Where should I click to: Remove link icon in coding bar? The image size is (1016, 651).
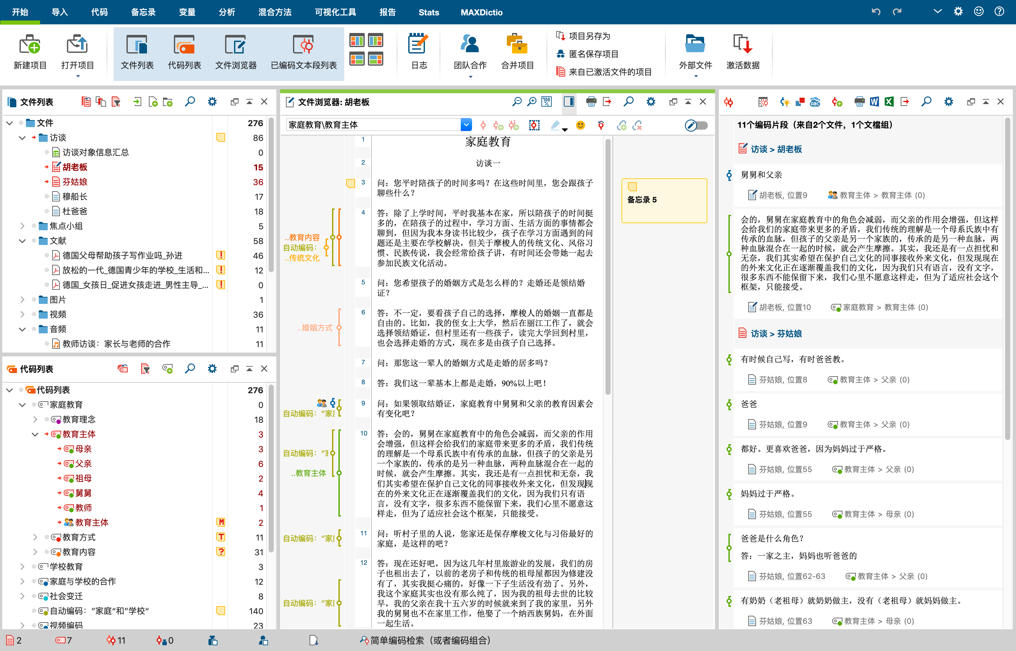[637, 126]
